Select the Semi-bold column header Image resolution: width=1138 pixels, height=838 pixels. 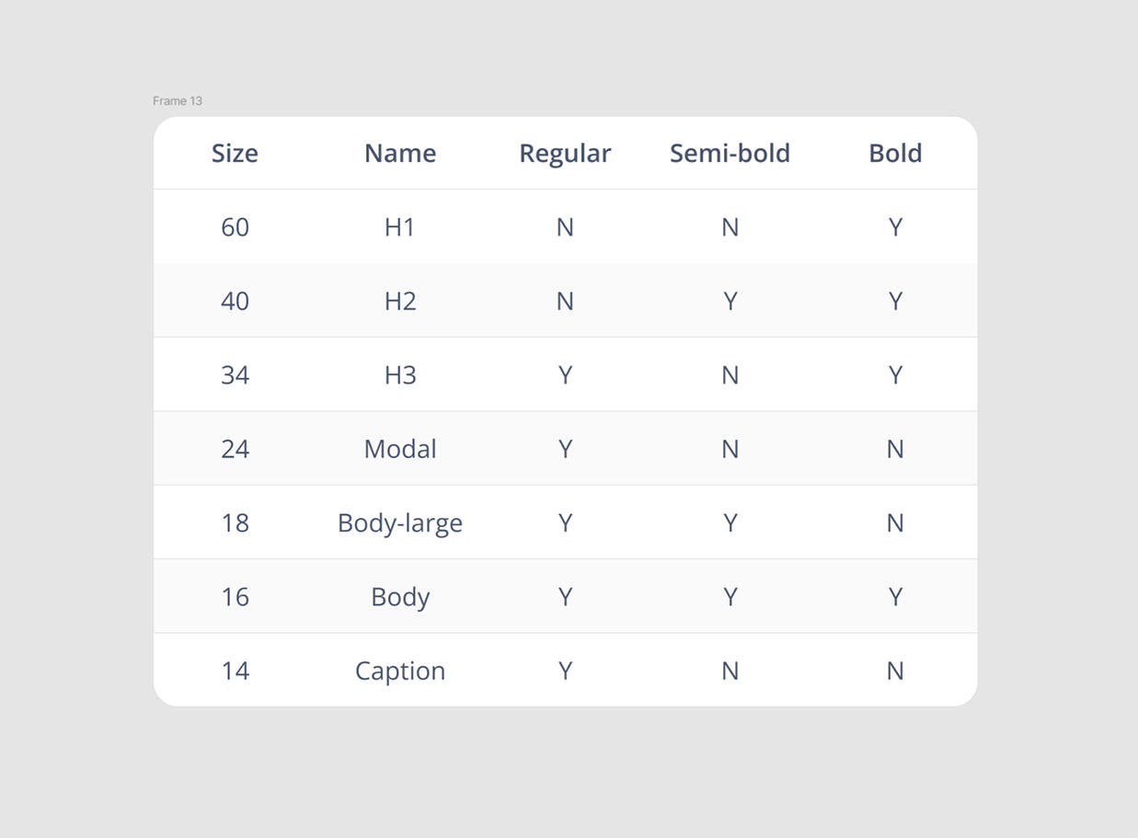(x=730, y=154)
